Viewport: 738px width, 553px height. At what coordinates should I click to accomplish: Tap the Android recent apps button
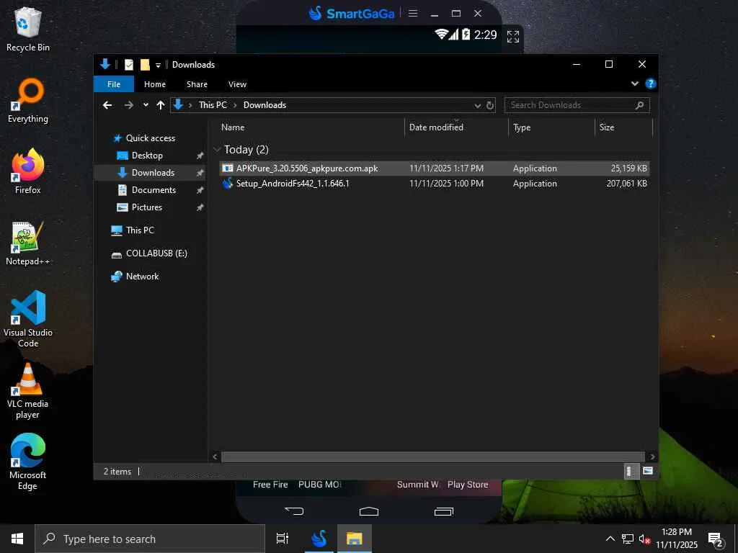coord(443,511)
